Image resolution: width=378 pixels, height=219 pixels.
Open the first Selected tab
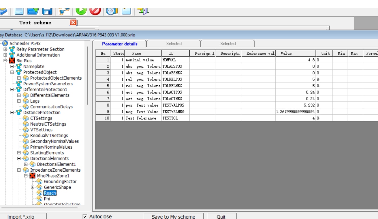pos(174,44)
